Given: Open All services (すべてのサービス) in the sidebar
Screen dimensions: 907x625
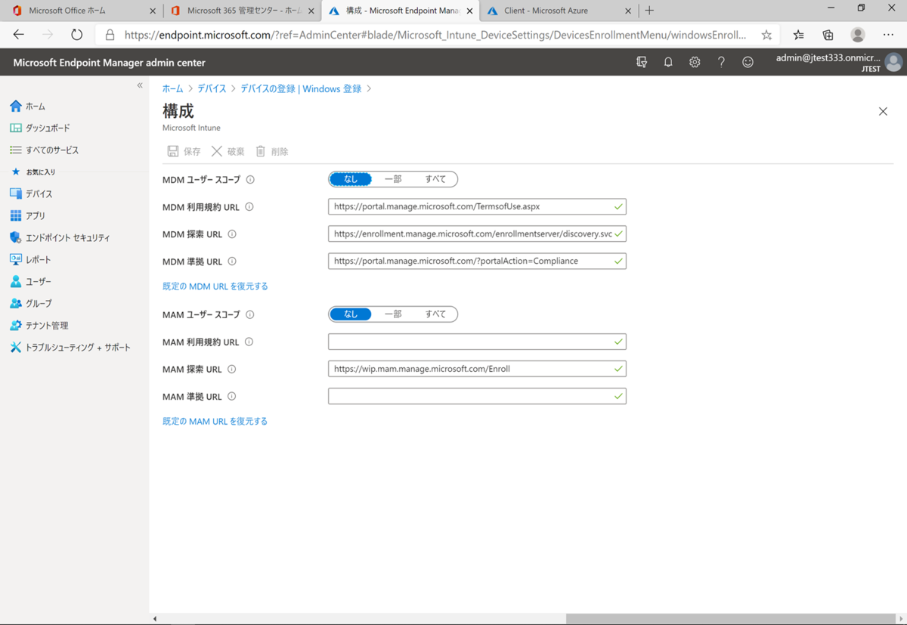Looking at the screenshot, I should pyautogui.click(x=44, y=150).
